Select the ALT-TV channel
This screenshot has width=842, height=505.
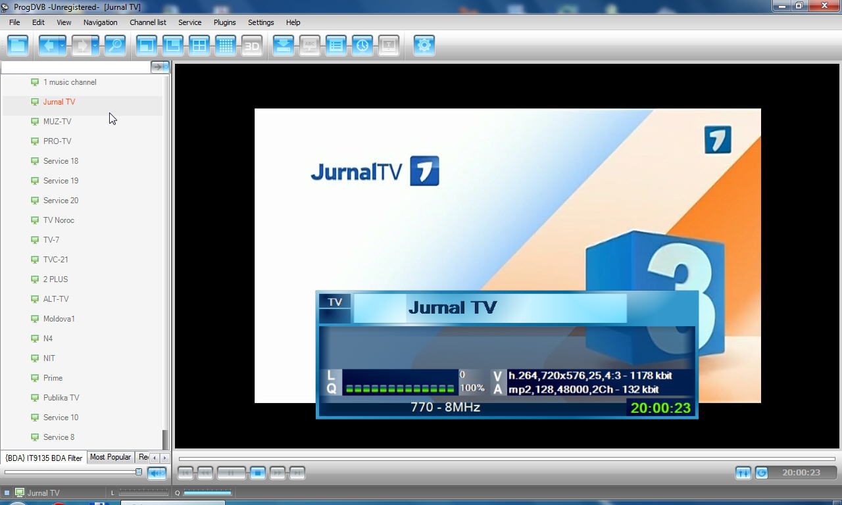(56, 299)
